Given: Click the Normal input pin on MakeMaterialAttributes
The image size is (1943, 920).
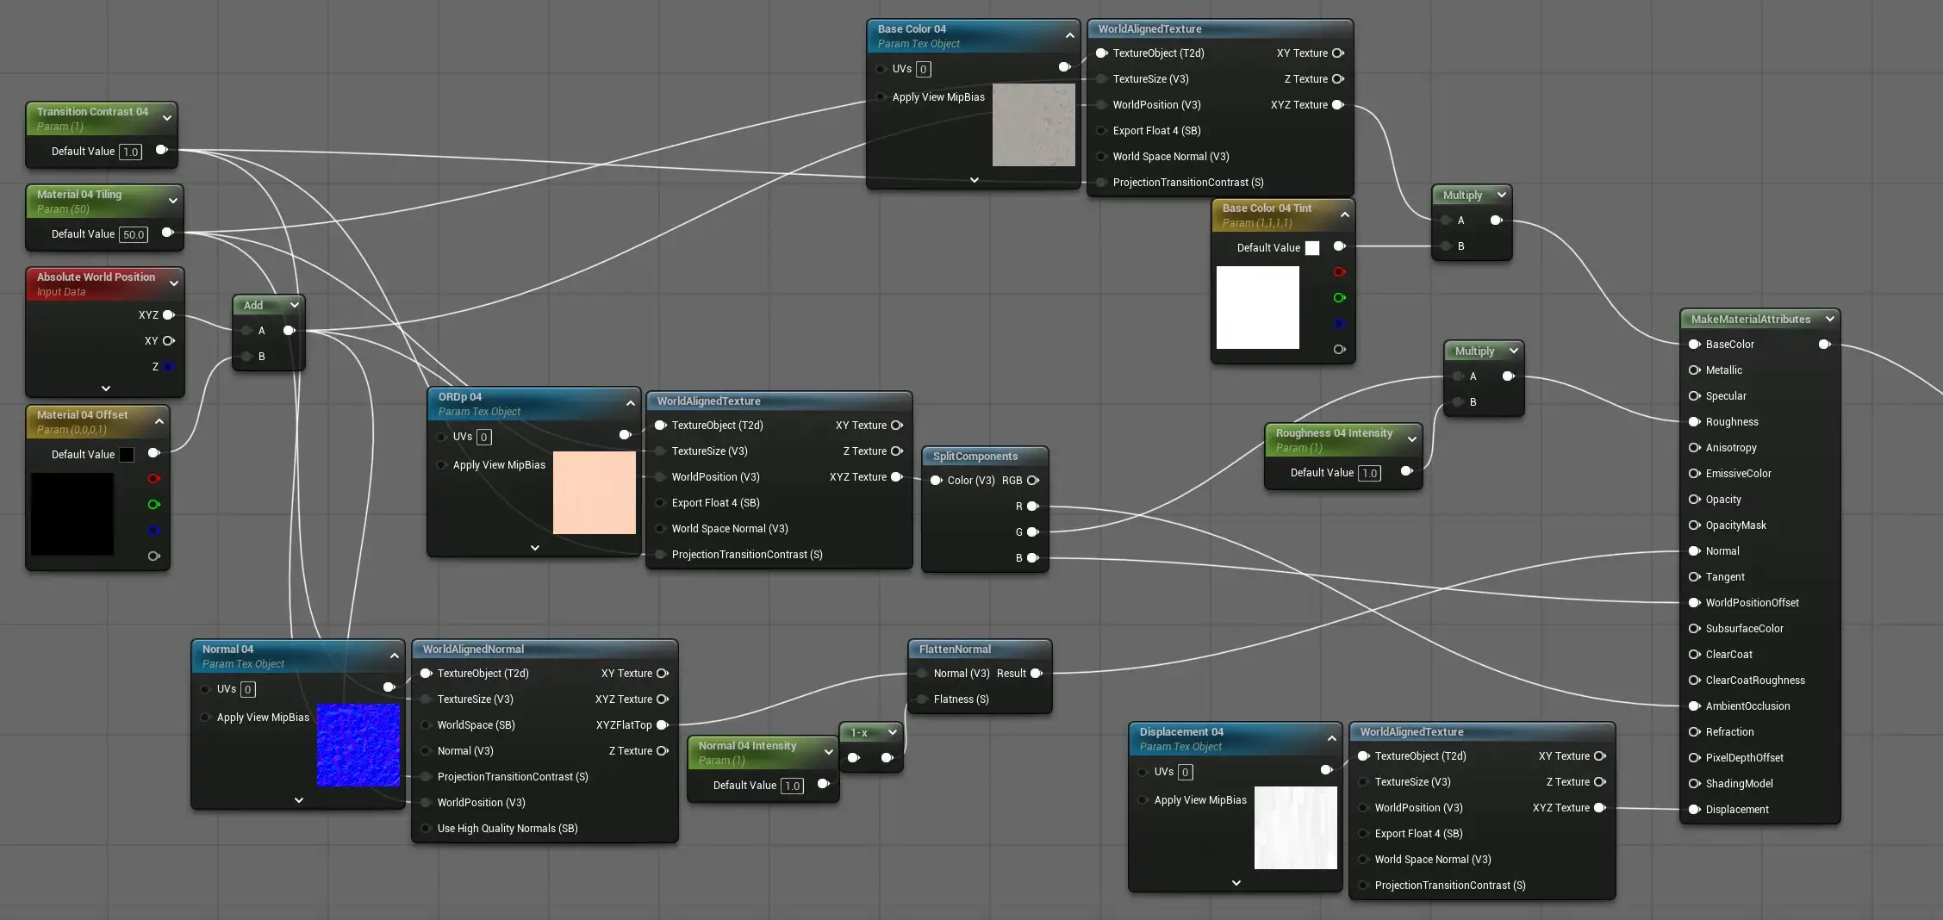Looking at the screenshot, I should point(1694,551).
